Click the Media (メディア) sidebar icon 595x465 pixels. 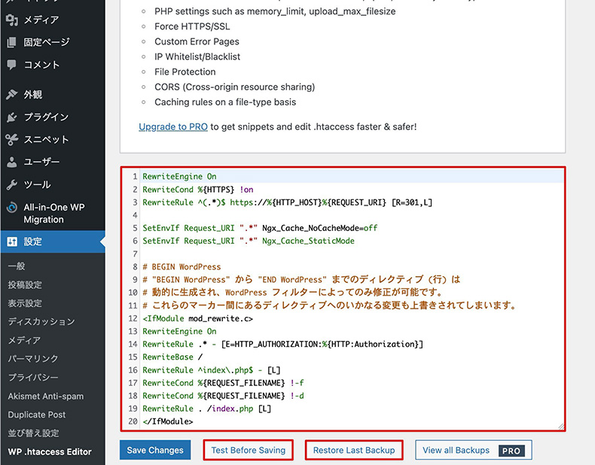pos(11,20)
